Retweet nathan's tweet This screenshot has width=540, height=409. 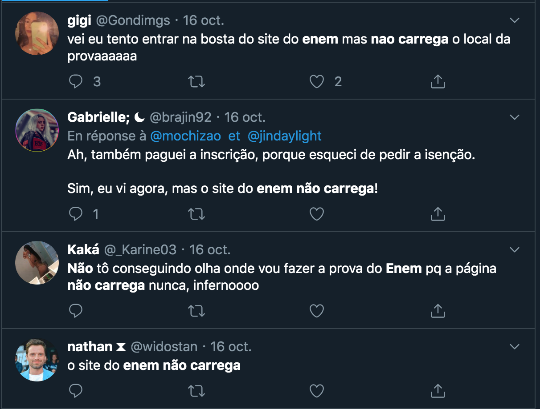(196, 391)
